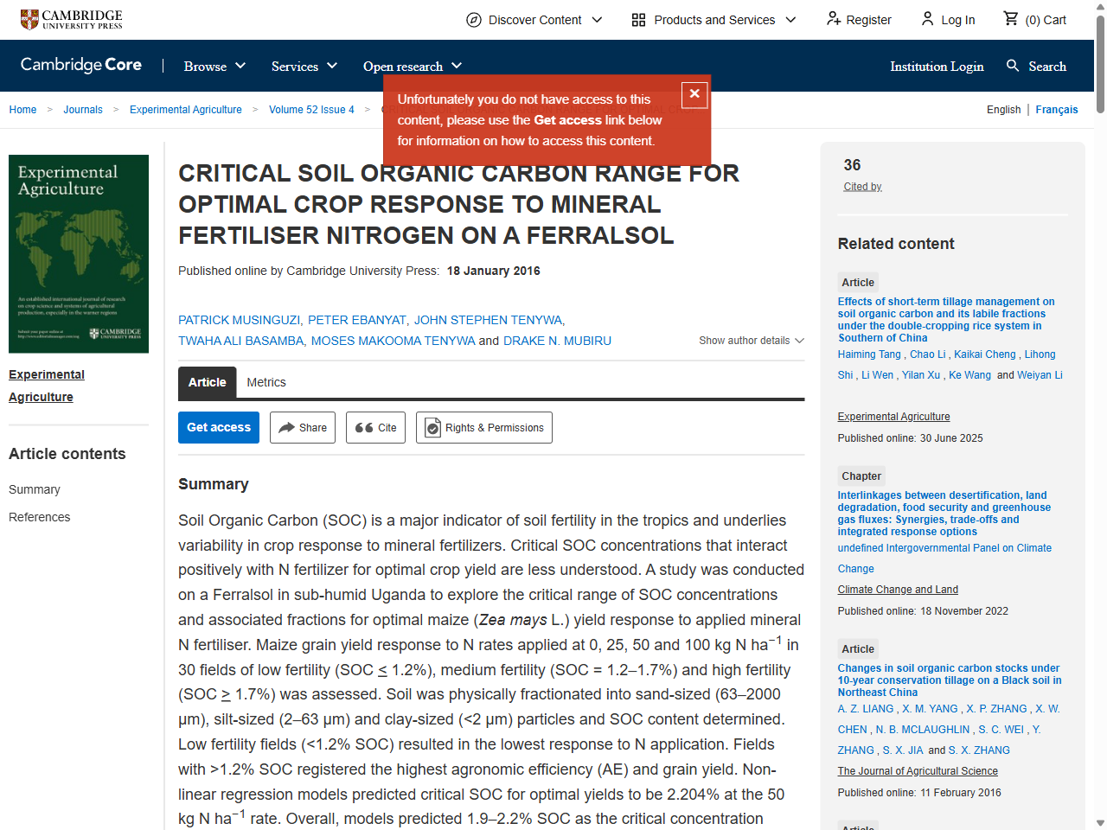The height and width of the screenshot is (830, 1107).
Task: Click the Log In icon
Action: pos(927,19)
